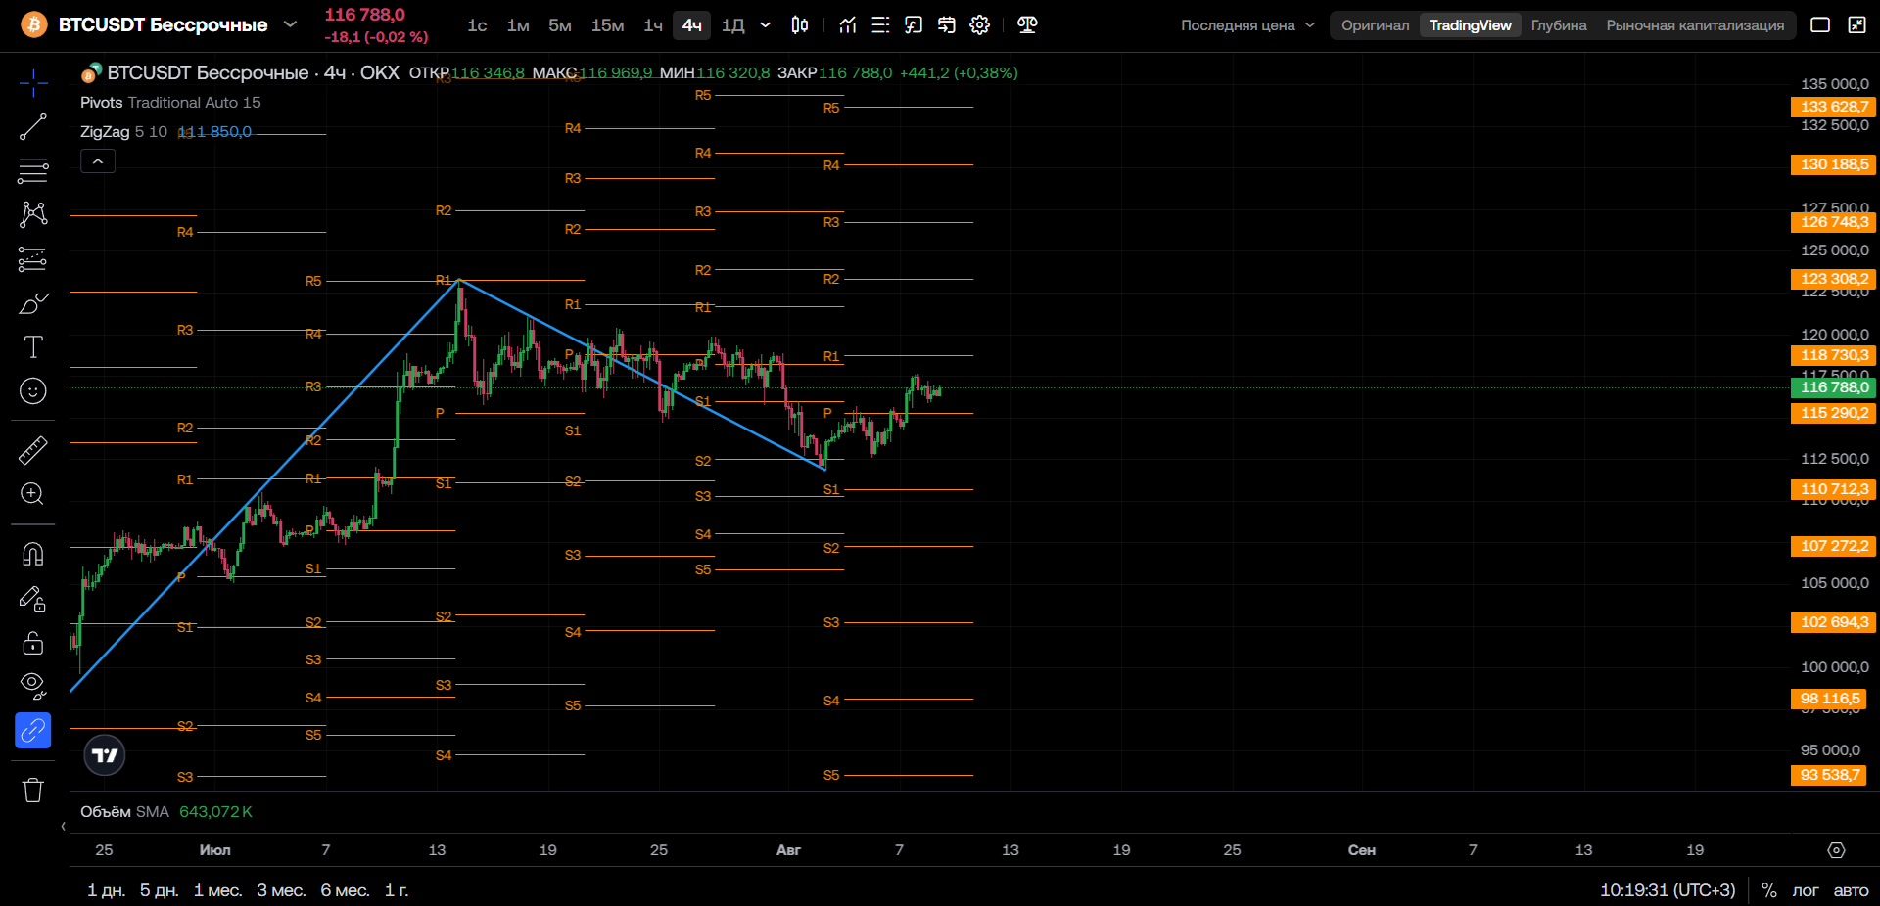Set chart range to 1 дн.
1880x906 pixels.
106,890
